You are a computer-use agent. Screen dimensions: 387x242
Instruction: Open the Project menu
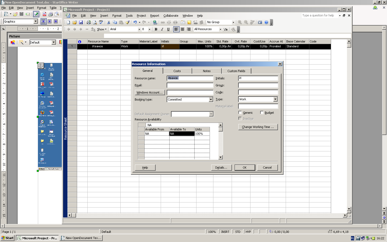coord(141,16)
